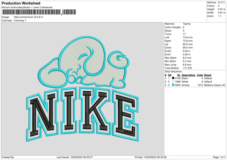Click 'Wilcom EmbroideryStudio – Level 3 Advanced' text
Image resolution: width=227 pixels, height=160 pixels.
(27, 8)
